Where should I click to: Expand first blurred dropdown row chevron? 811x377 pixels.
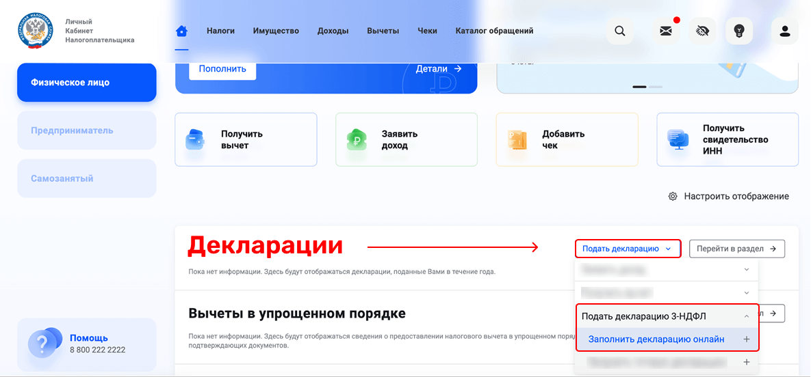(x=747, y=270)
